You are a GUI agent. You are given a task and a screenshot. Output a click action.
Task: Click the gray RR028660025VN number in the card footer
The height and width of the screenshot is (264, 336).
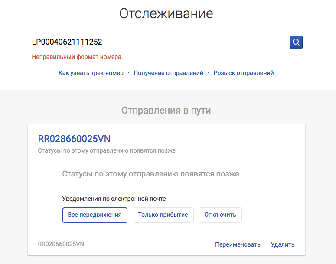pyautogui.click(x=61, y=244)
